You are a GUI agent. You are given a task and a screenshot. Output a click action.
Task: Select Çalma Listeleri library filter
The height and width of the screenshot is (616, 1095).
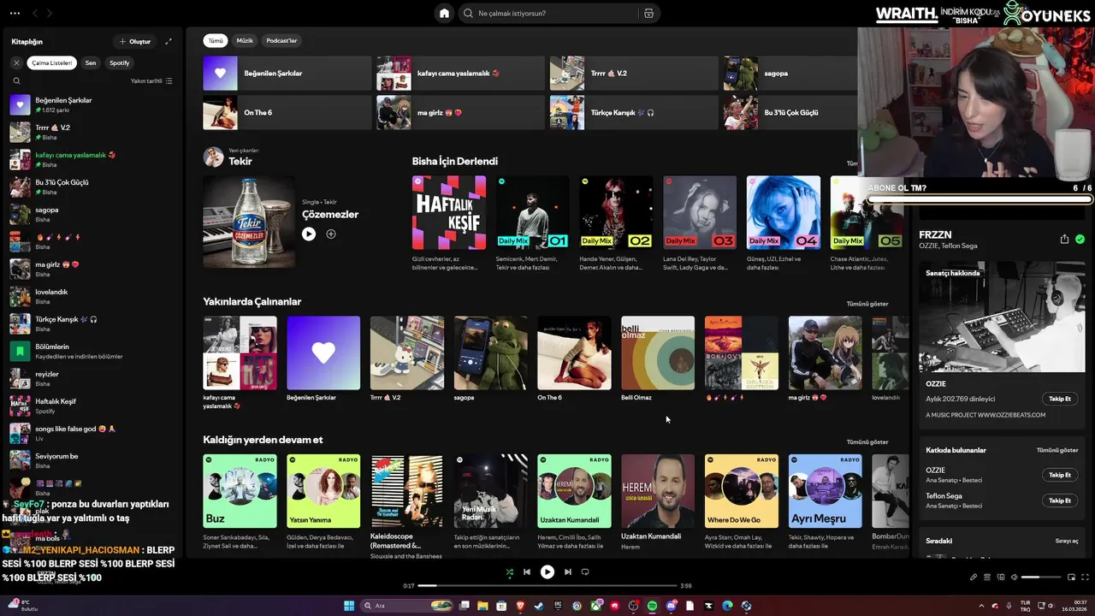(x=51, y=62)
